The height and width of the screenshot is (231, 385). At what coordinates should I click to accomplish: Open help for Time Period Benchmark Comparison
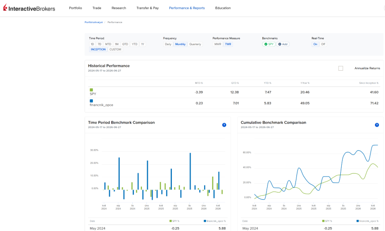click(x=224, y=125)
